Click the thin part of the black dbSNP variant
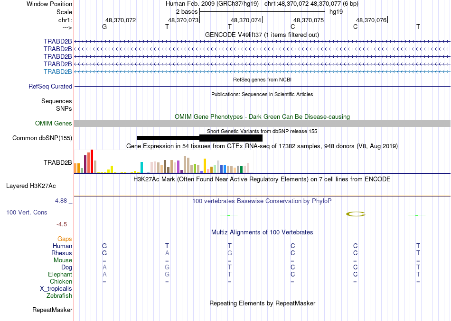Viewport: 451px width, 321px height. (x=168, y=138)
